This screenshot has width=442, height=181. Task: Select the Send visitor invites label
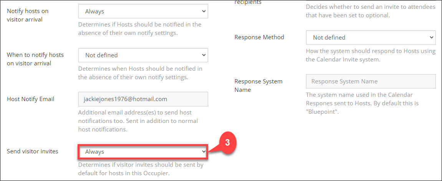tap(32, 151)
